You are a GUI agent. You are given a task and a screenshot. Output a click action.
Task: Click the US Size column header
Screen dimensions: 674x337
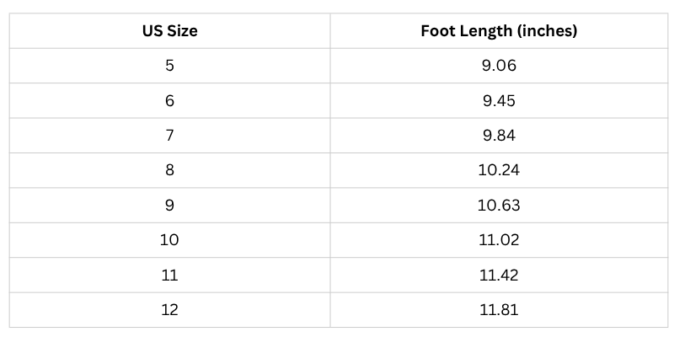click(170, 31)
